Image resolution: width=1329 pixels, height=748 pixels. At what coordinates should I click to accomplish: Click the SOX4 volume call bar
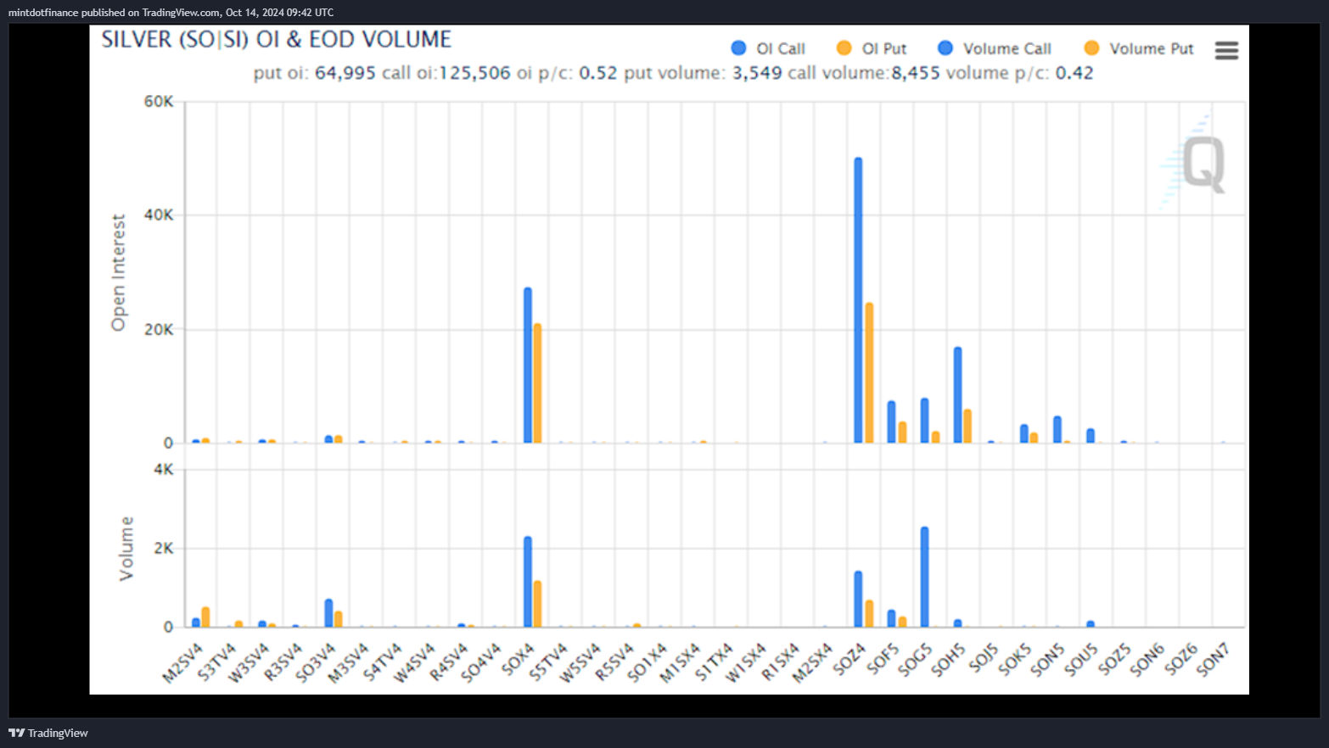(x=528, y=582)
